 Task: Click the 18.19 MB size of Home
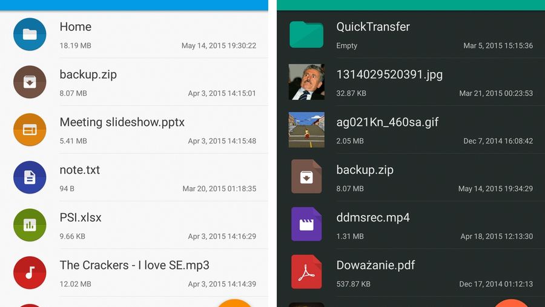75,45
